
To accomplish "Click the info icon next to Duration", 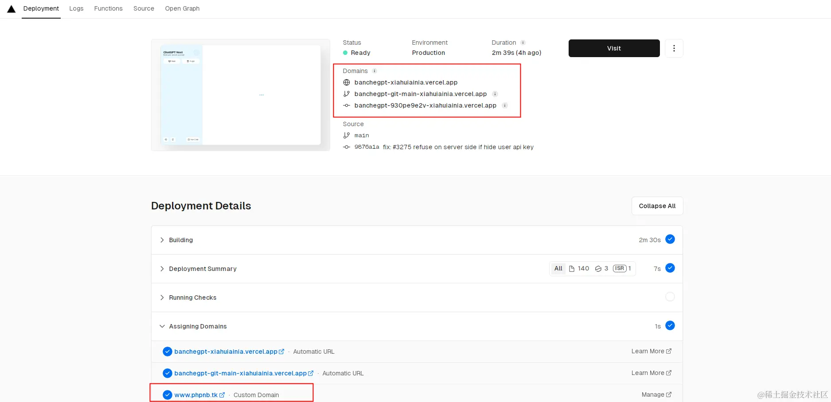I will [523, 43].
